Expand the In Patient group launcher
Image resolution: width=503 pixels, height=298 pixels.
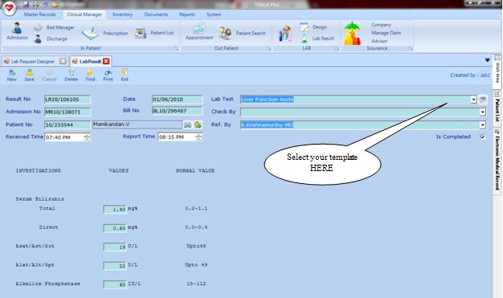(x=177, y=48)
